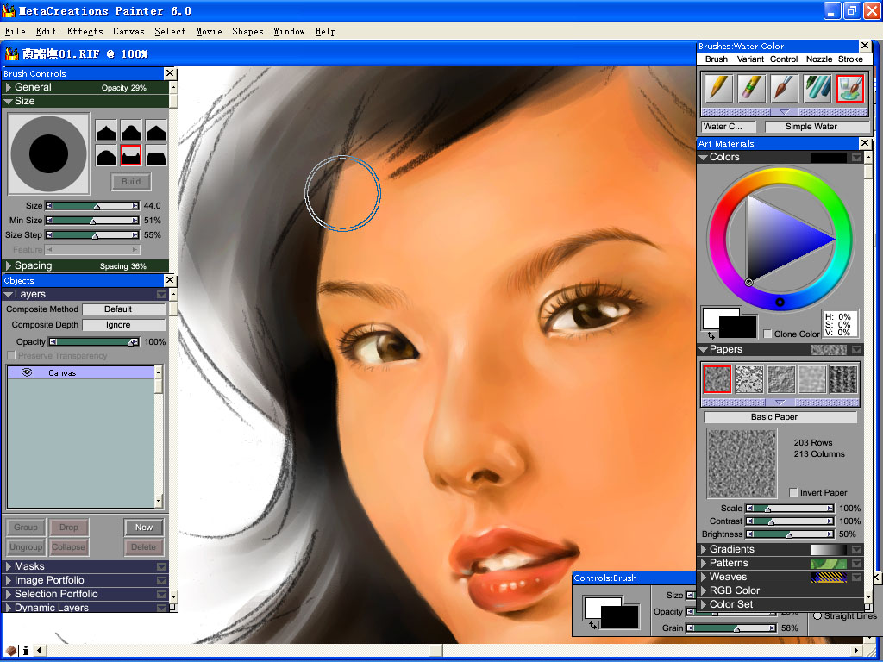Screen dimensions: 883x662
Task: Click the Group button
Action: click(25, 528)
